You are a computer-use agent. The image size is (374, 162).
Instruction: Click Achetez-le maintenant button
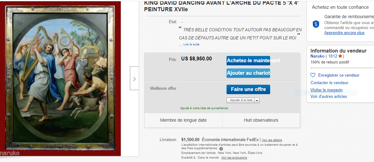(x=248, y=61)
